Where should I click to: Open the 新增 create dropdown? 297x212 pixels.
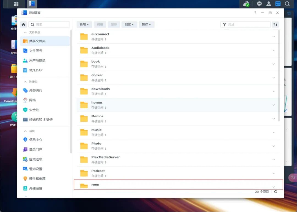click(x=84, y=24)
